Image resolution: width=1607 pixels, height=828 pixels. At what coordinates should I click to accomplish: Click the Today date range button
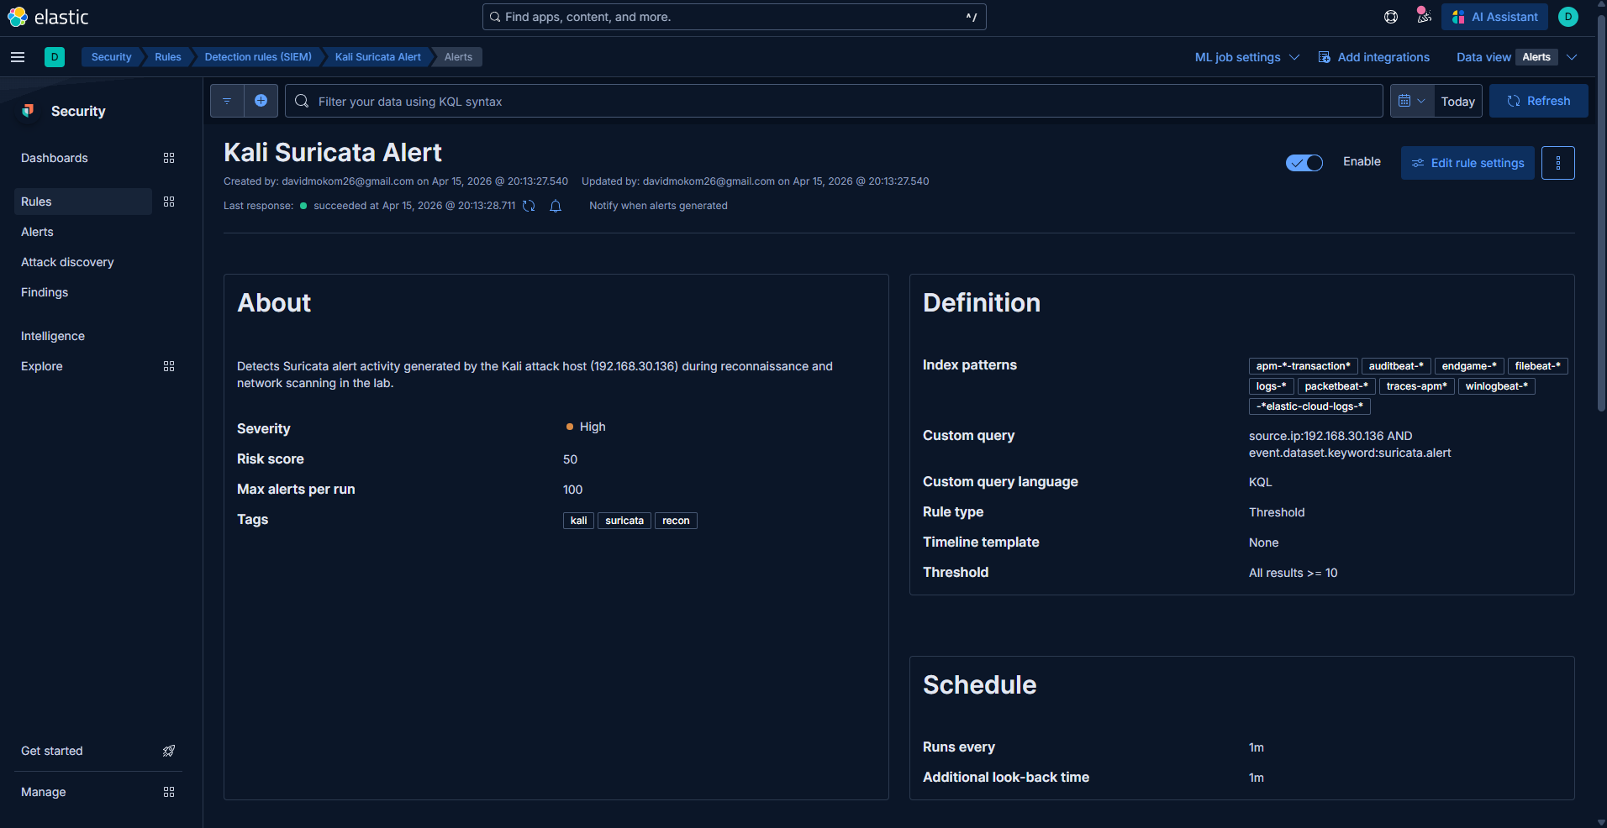[x=1458, y=101]
